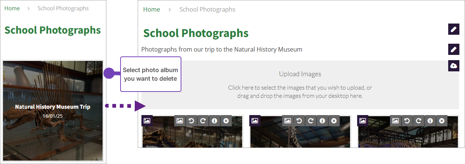Rotate third photo clockwise
This screenshot has height=164, width=465.
coord(419,121)
